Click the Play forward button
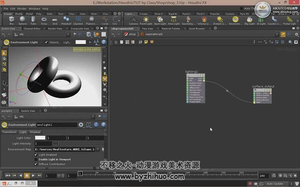300x187 pixels. 33,175
